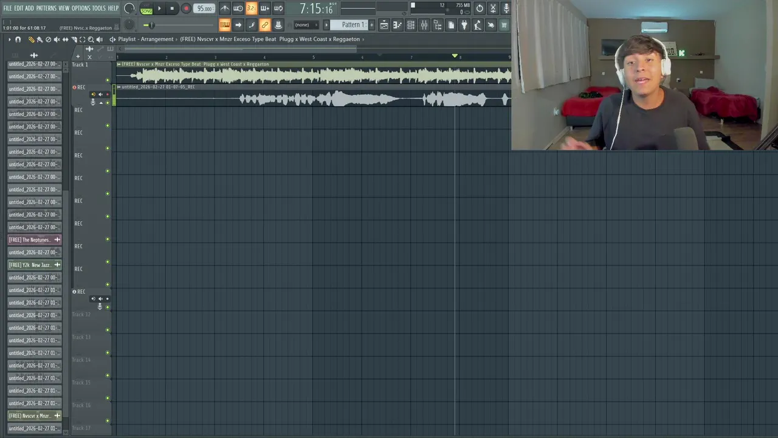Mute Track 16 using its green LED
The image size is (778, 438).
click(x=108, y=420)
